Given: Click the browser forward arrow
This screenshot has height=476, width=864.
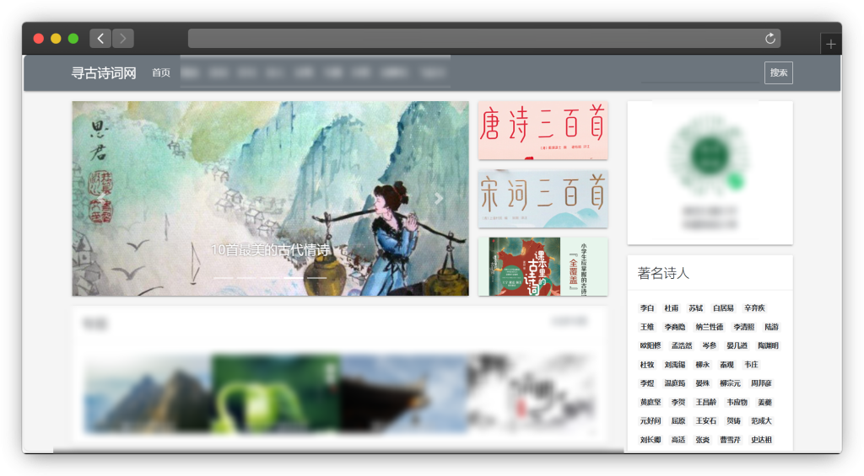Looking at the screenshot, I should point(123,38).
